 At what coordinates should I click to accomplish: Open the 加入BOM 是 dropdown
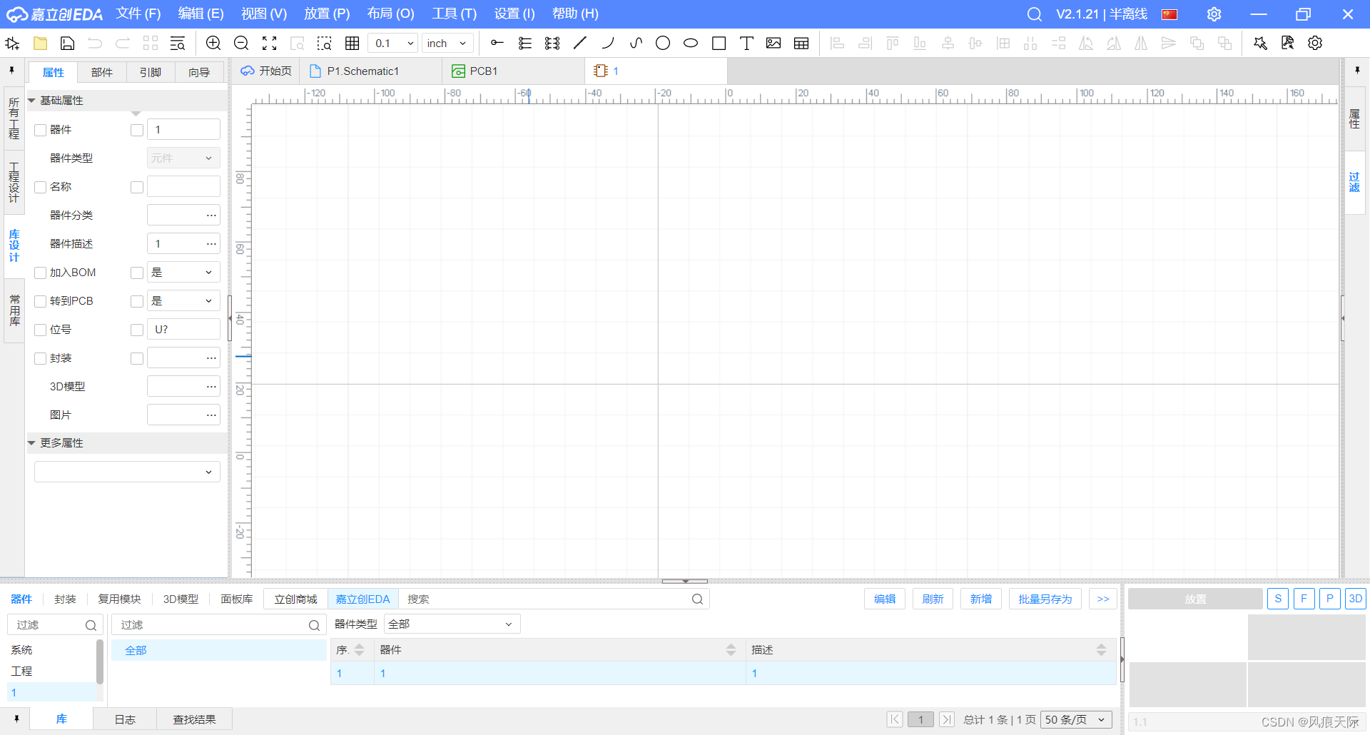tap(183, 273)
